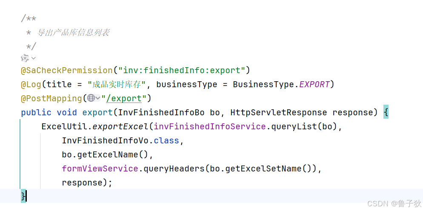The height and width of the screenshot is (211, 423).
Task: Click the @SaCheckPermission annotation
Action: tap(67, 71)
